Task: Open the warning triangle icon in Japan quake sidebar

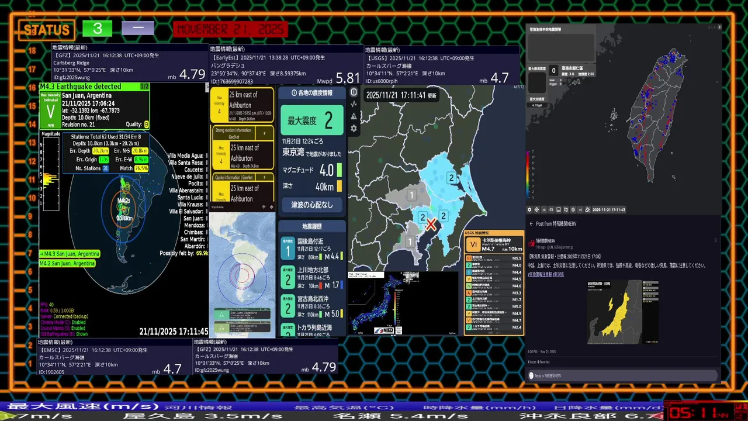Action: click(x=354, y=116)
